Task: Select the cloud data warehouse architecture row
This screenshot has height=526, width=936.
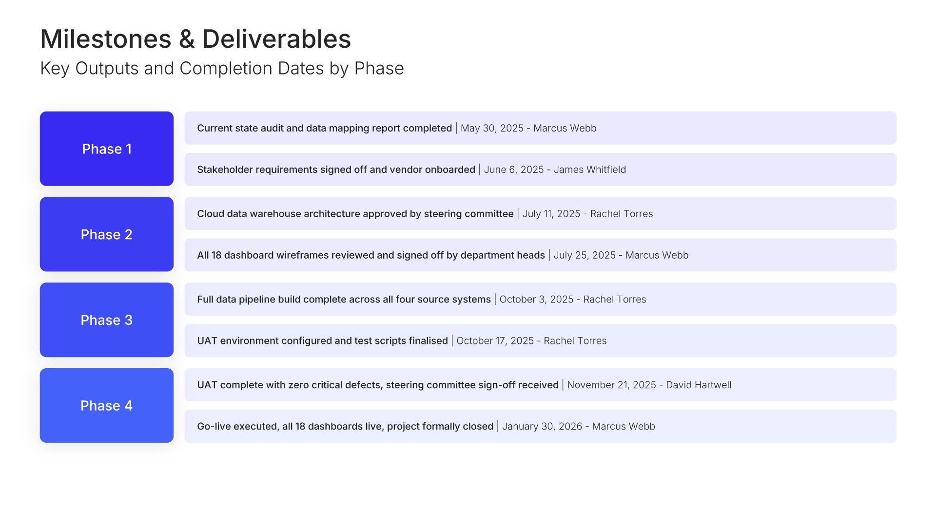Action: (540, 214)
